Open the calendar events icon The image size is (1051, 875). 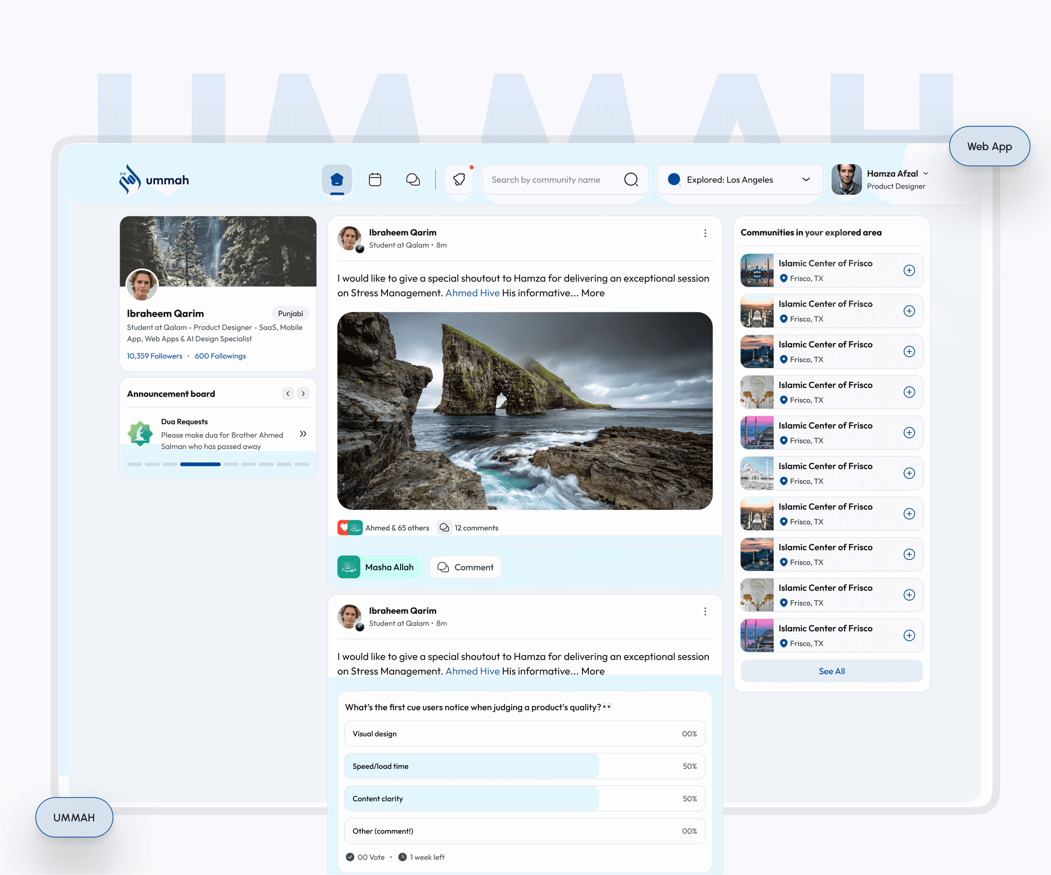tap(375, 180)
